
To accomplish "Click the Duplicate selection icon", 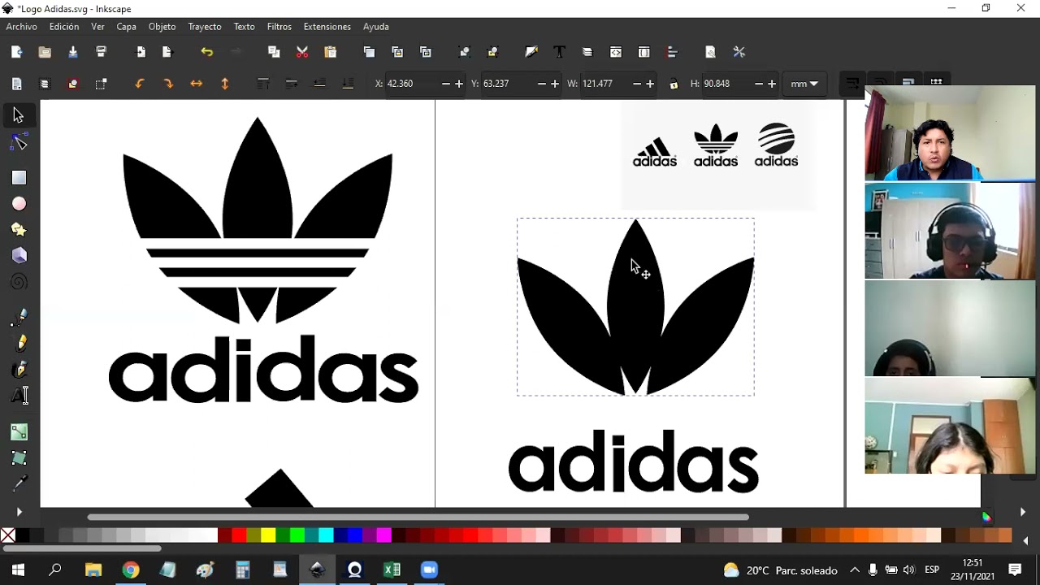I will coord(369,52).
